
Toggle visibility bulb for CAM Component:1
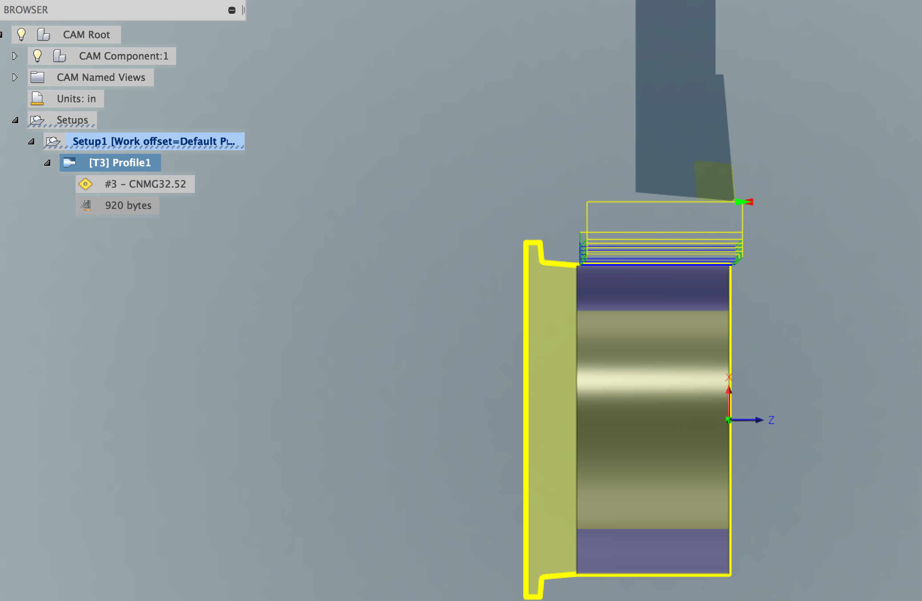tap(37, 56)
